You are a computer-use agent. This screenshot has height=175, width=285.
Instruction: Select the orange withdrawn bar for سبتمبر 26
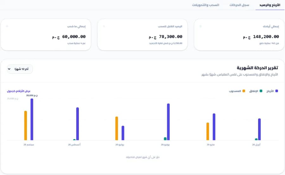[x=26, y=125]
